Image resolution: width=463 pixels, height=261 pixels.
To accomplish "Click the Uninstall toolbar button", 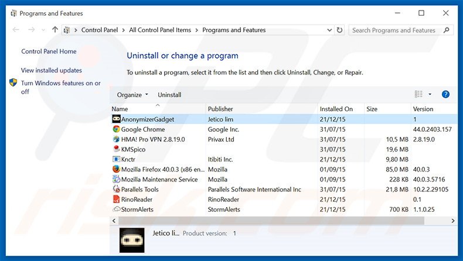I will (x=169, y=95).
